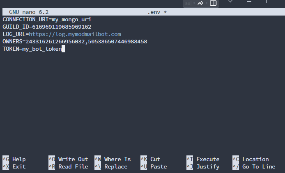Click the ^T Execute shortcut
The height and width of the screenshot is (173, 285).
tap(203, 159)
